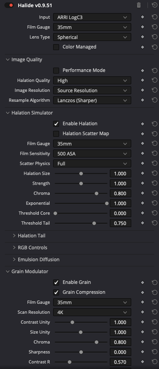Open the Lens Type Spherical dropdown

coord(92,37)
